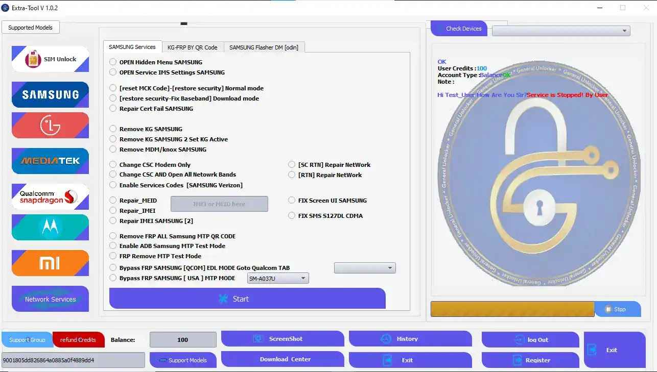Select Bypass FRP SAMSUNG QCOM EDL MODE
The image size is (657, 372).
113,267
